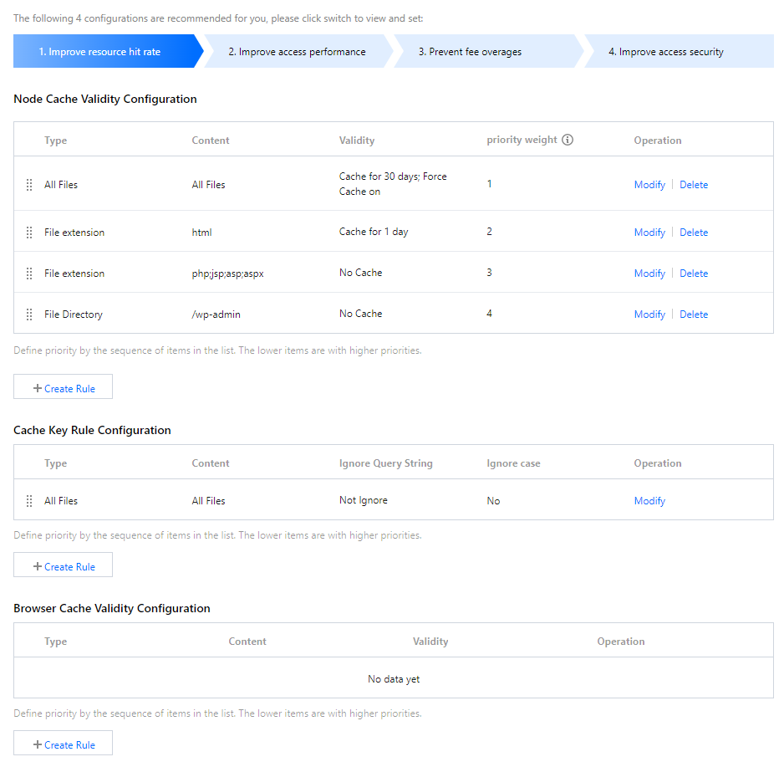Switch to Improve resource hit rate step

click(99, 52)
